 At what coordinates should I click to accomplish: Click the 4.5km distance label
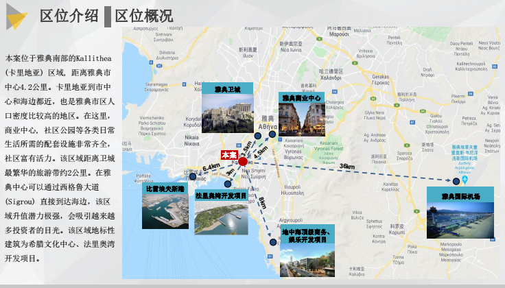click(261, 152)
